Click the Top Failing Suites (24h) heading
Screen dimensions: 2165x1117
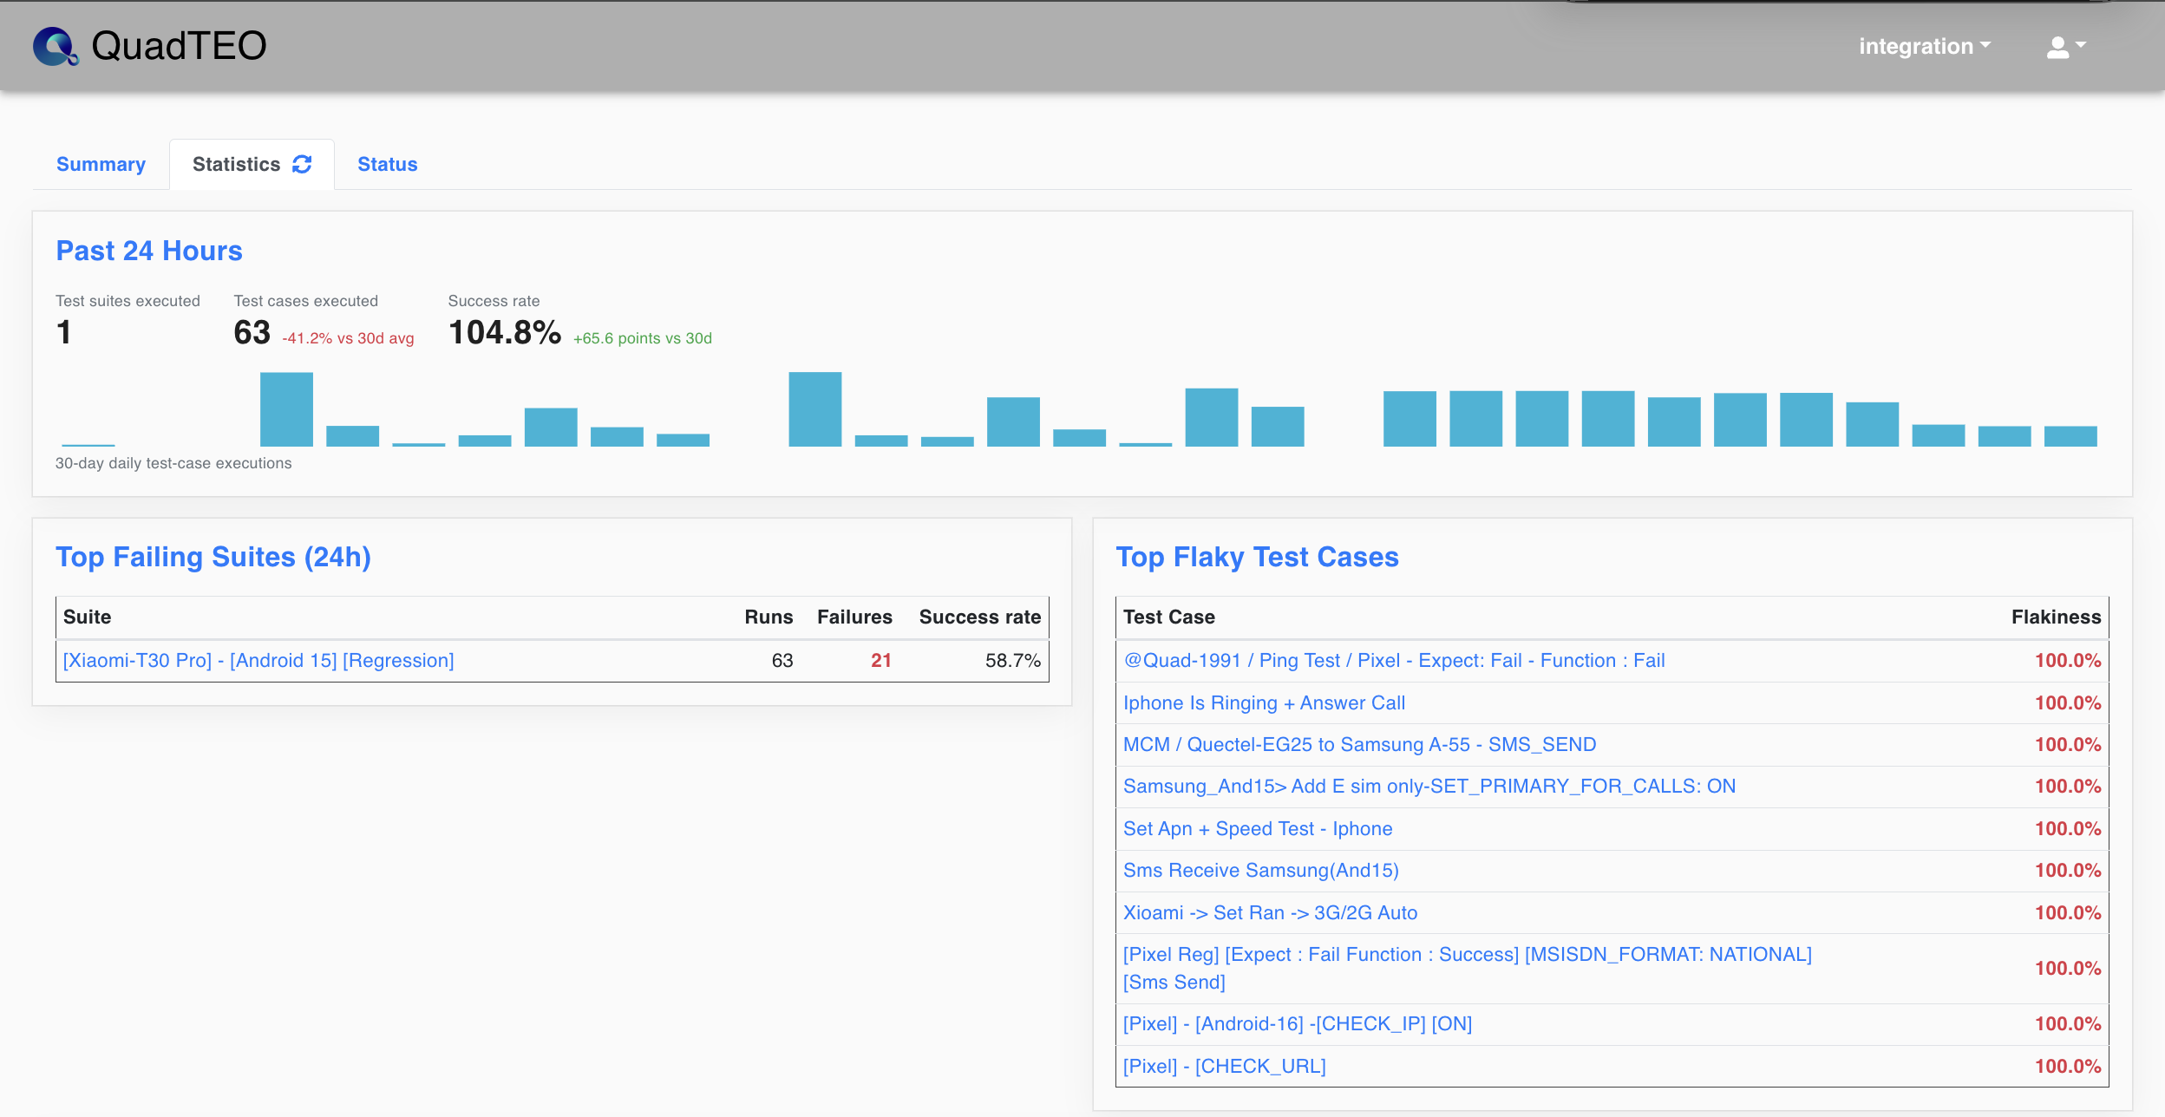tap(213, 557)
